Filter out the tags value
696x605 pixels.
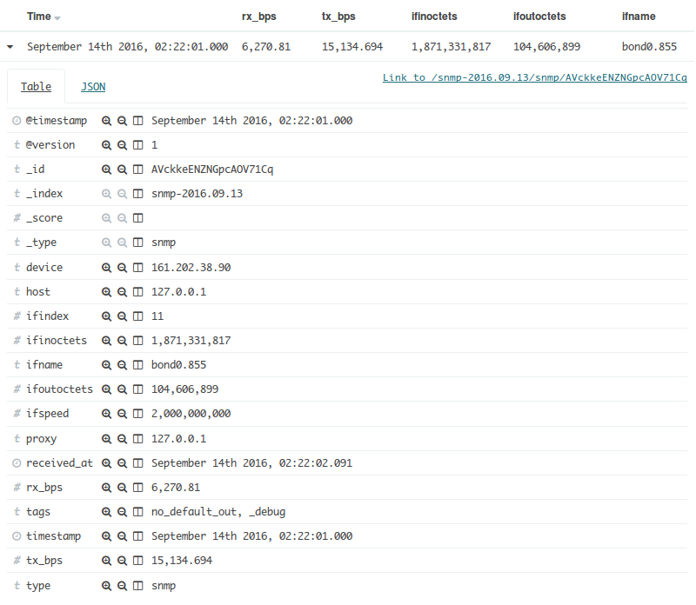(x=123, y=512)
